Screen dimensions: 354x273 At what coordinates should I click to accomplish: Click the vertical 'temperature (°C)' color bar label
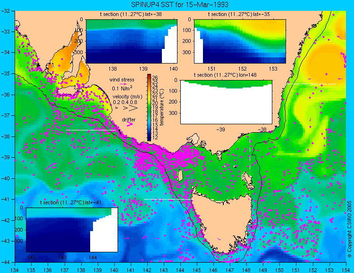[x=162, y=107]
